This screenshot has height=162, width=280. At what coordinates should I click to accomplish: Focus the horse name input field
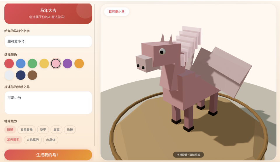point(48,41)
